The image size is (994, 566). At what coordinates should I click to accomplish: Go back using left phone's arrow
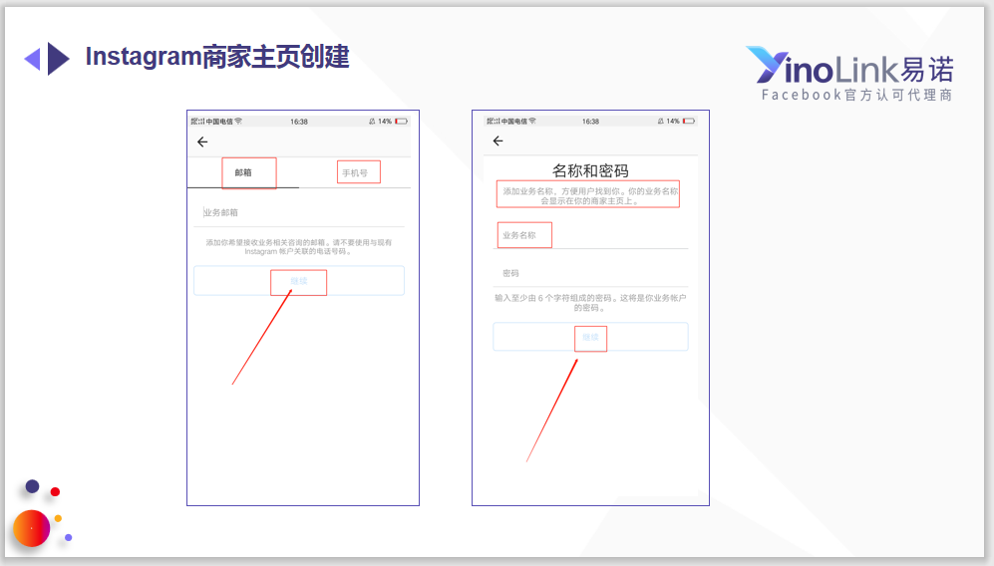click(x=202, y=141)
